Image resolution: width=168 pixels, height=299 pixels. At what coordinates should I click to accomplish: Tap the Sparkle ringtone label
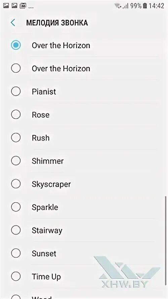click(x=45, y=207)
